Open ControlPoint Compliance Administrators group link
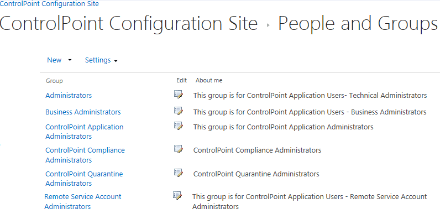440x214 pixels. 85,155
